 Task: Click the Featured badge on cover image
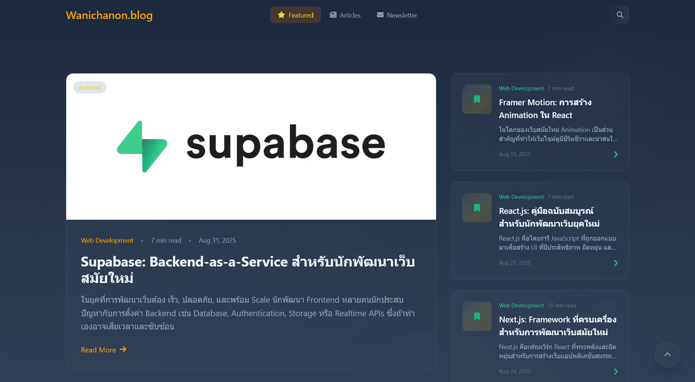90,88
